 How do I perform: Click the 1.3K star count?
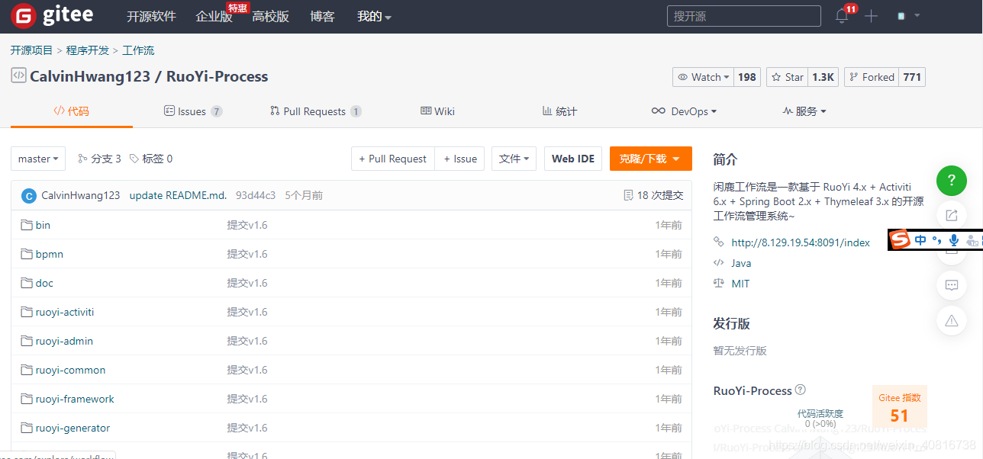point(823,77)
